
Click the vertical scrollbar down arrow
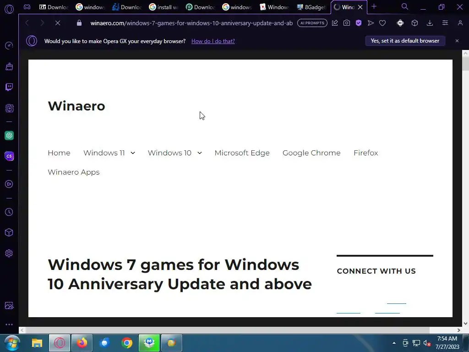pyautogui.click(x=465, y=323)
